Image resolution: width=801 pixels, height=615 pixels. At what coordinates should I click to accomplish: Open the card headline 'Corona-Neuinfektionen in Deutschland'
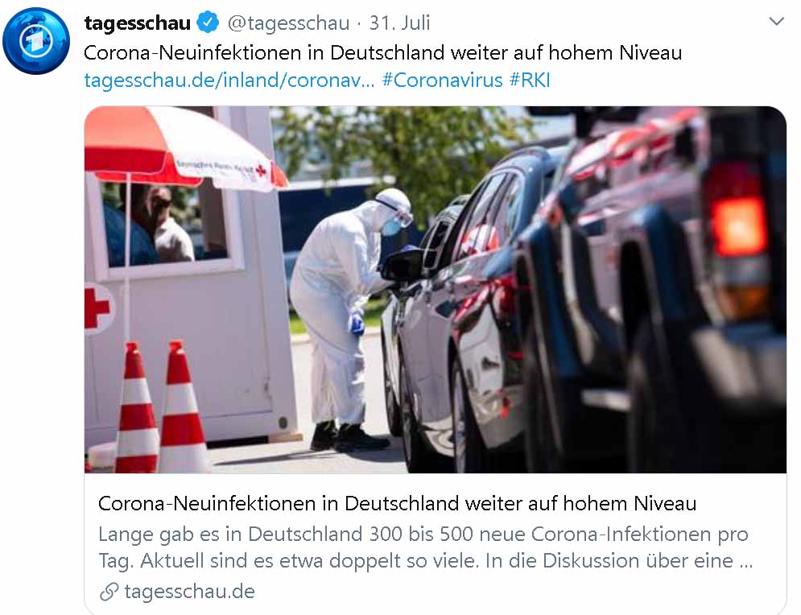tap(398, 504)
